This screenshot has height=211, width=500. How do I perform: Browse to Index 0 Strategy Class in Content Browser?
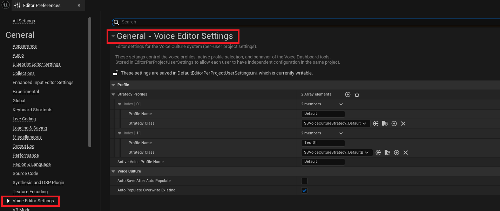click(385, 124)
